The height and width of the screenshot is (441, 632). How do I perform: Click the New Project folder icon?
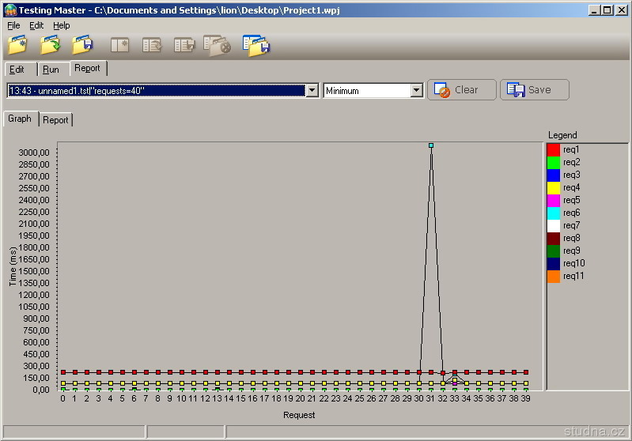[18, 45]
